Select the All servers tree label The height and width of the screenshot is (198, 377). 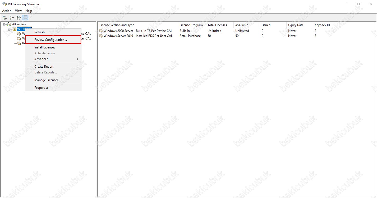(19, 24)
